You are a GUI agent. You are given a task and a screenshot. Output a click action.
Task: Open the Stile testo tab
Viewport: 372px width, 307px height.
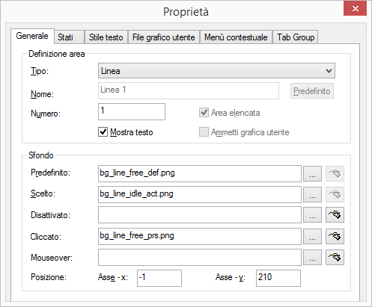[106, 37]
